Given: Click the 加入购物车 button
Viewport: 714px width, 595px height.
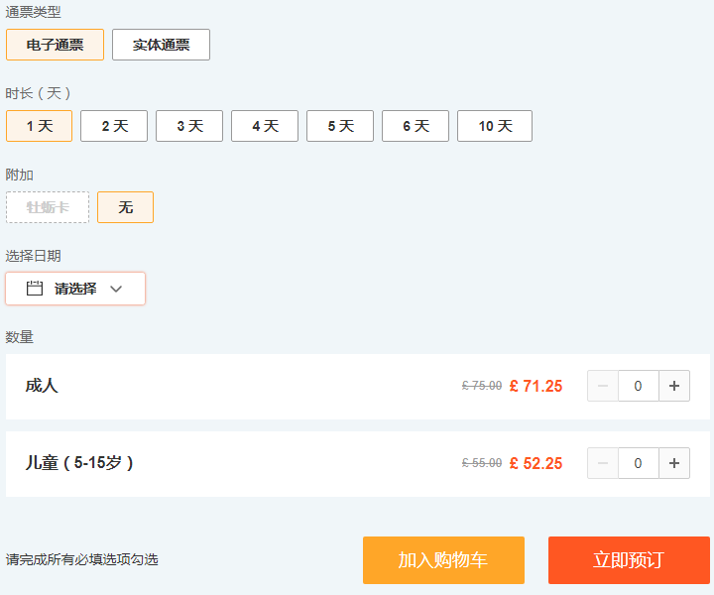Looking at the screenshot, I should (x=443, y=560).
